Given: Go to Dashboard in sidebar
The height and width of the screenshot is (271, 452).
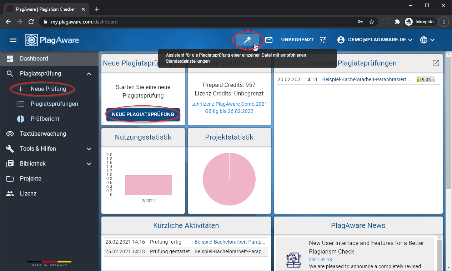Looking at the screenshot, I should 49,58.
